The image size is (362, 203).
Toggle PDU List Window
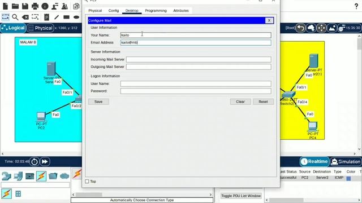[x=241, y=196]
